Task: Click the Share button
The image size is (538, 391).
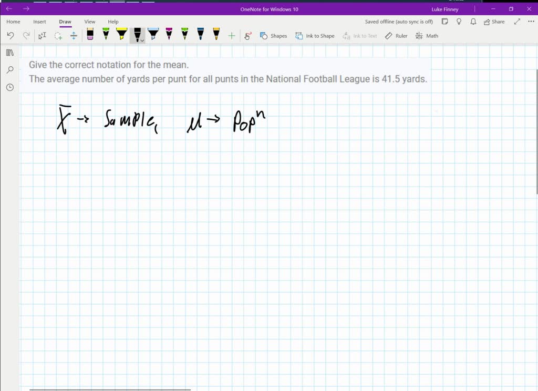Action: tap(493, 22)
